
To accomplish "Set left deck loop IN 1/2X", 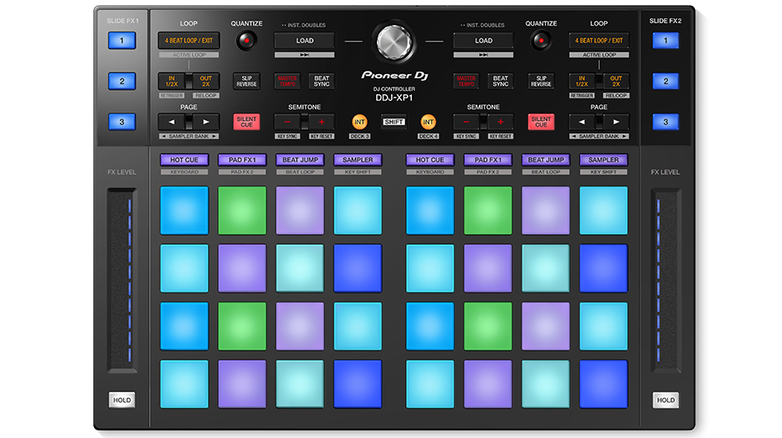I will pyautogui.click(x=171, y=81).
